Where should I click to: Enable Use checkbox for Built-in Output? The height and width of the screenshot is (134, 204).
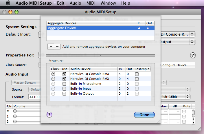click(x=64, y=94)
